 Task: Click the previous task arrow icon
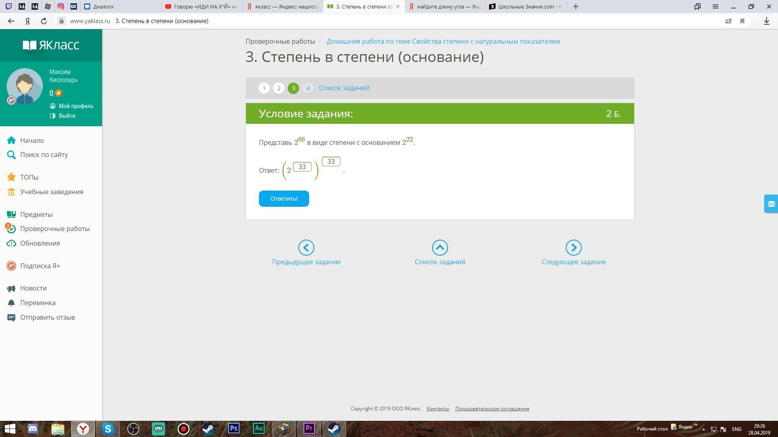(306, 248)
